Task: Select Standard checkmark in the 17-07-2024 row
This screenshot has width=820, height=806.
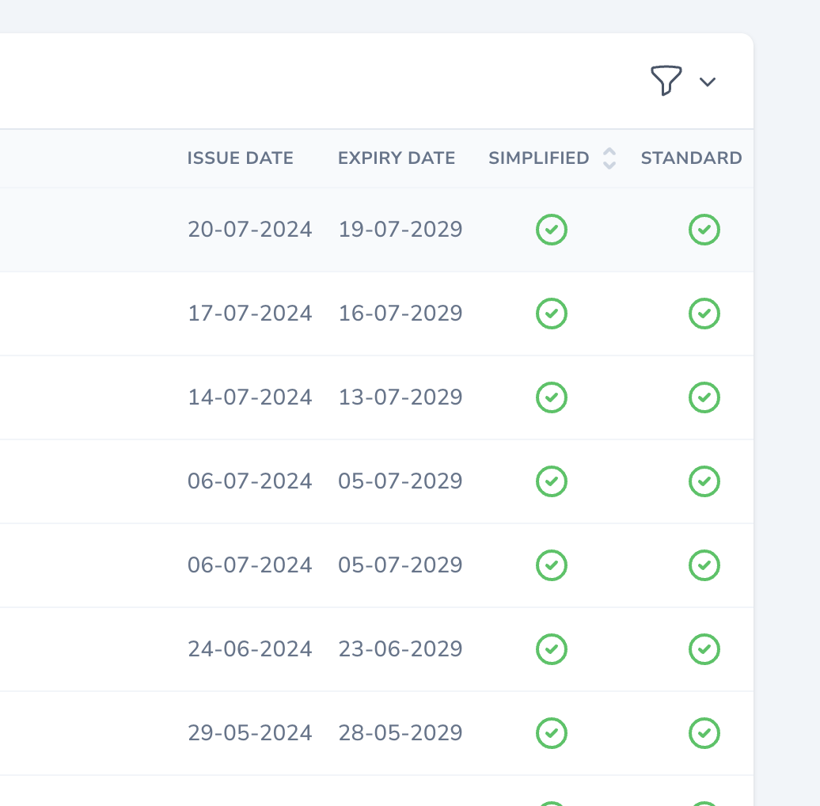Action: pyautogui.click(x=704, y=314)
